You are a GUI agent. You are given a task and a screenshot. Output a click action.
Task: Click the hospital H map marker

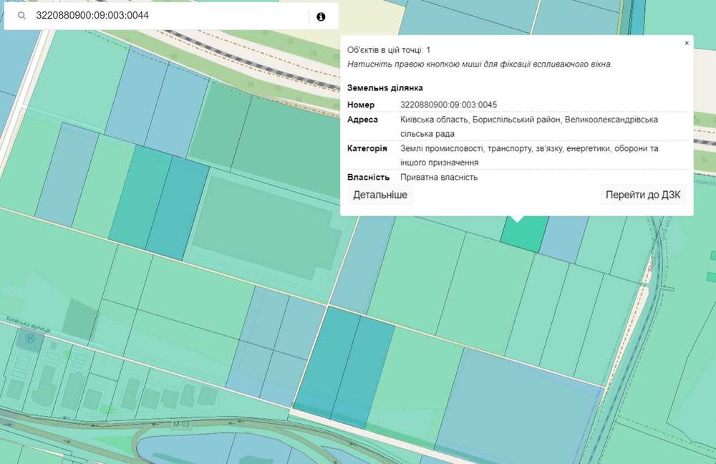[x=29, y=339]
